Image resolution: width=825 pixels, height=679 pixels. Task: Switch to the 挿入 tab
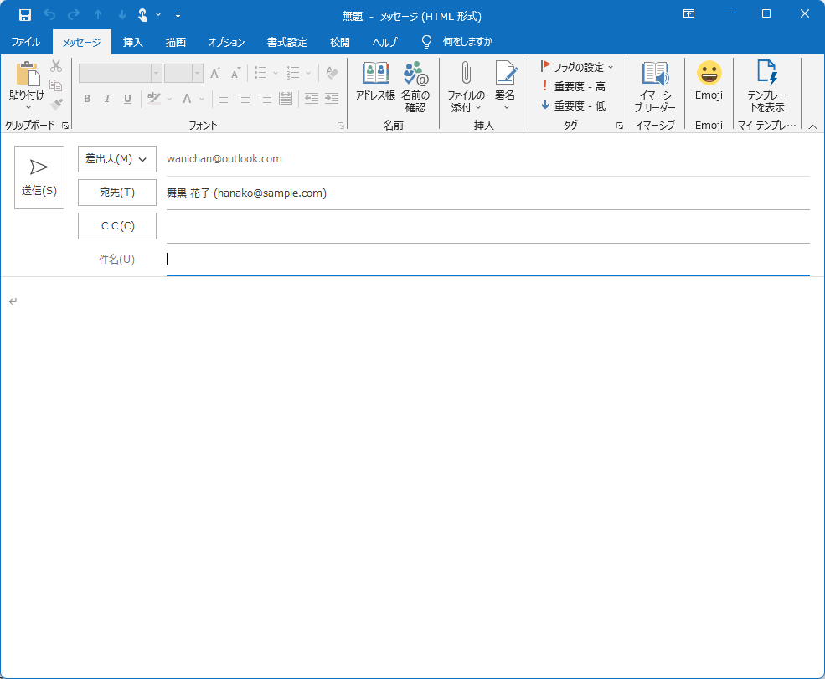pos(132,42)
